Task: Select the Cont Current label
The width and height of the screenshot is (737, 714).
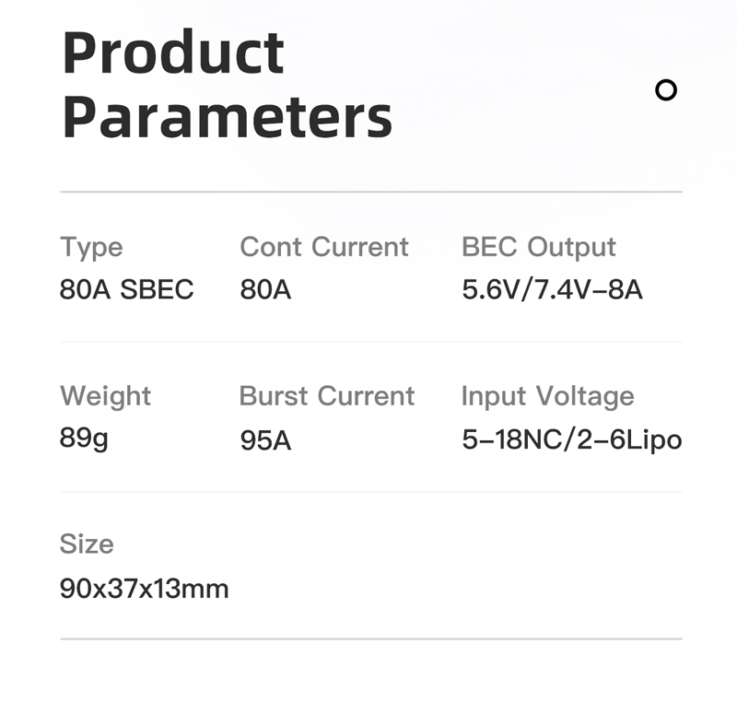Action: pyautogui.click(x=324, y=246)
